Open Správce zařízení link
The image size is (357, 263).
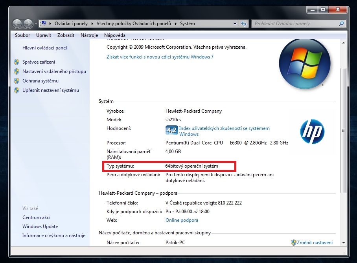tap(39, 62)
